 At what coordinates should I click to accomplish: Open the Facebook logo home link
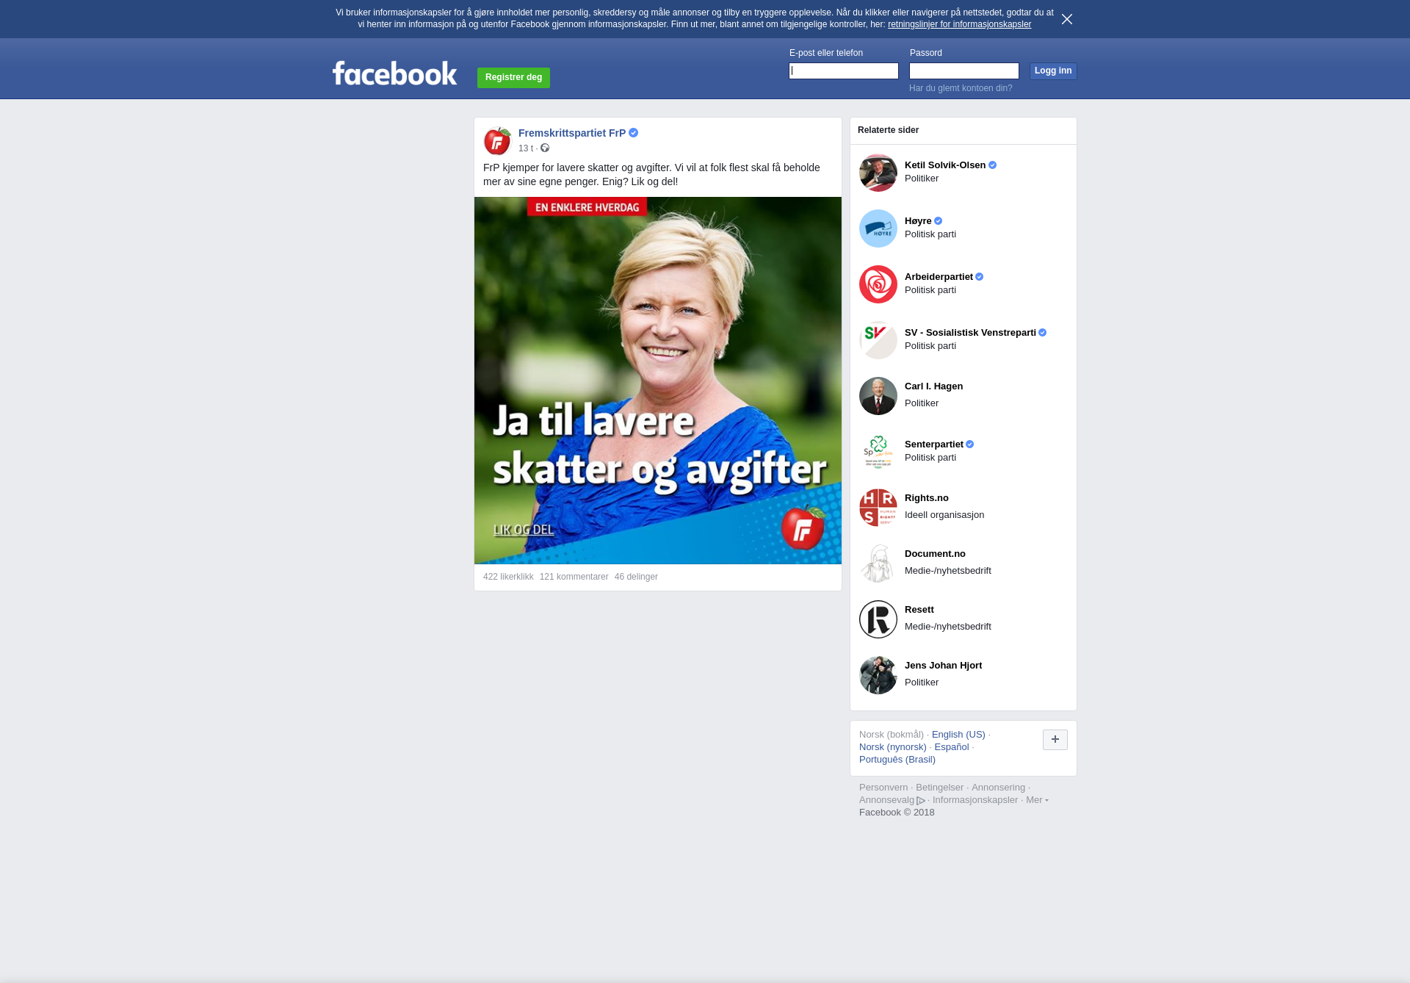click(x=395, y=73)
